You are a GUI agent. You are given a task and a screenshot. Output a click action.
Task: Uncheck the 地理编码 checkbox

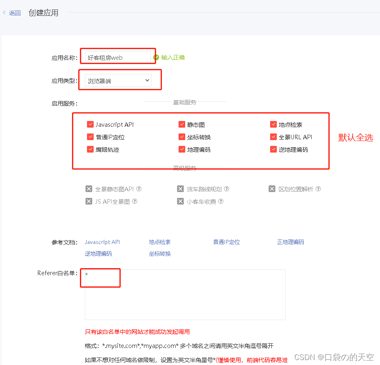tap(182, 149)
